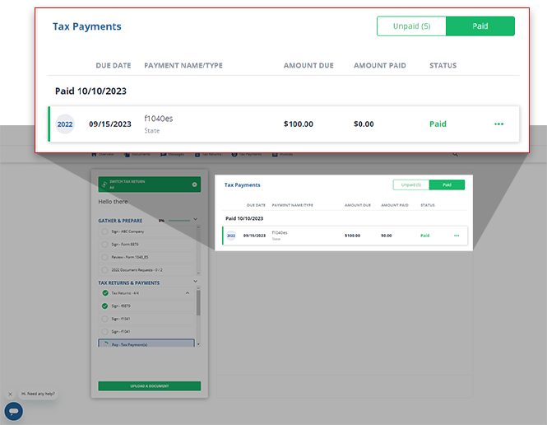This screenshot has height=425, width=547.
Task: Toggle the circle for Sign - ABC Company
Action: [104, 231]
